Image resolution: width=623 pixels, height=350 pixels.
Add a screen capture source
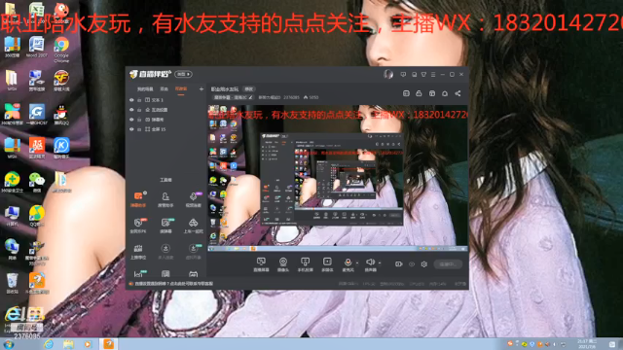pyautogui.click(x=261, y=264)
